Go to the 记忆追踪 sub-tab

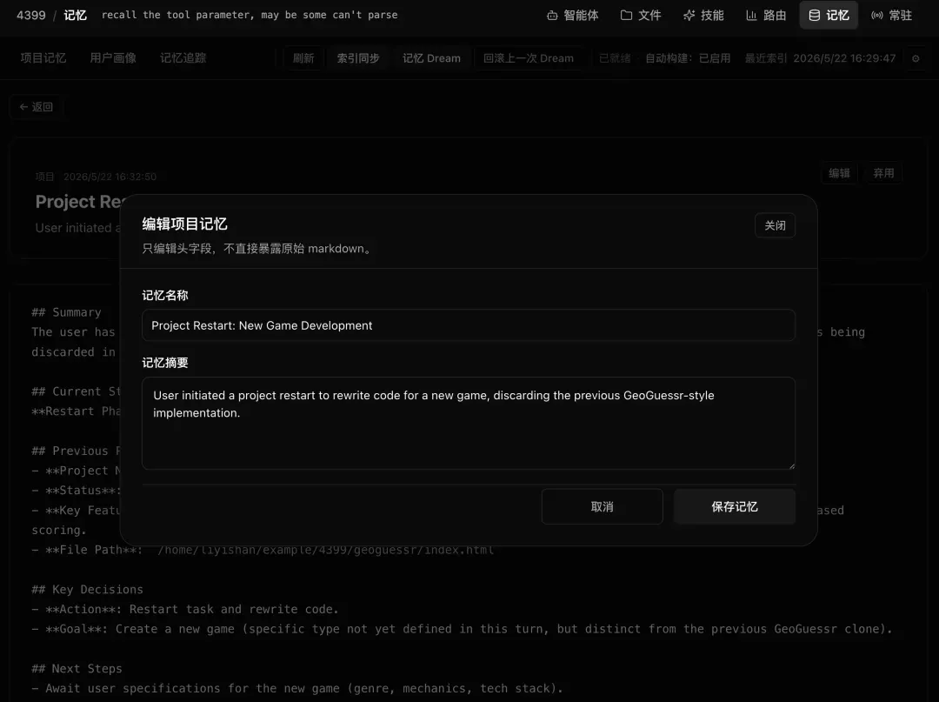click(x=183, y=58)
